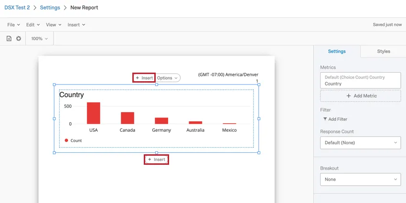Click the Australia bar in the chart

point(195,122)
